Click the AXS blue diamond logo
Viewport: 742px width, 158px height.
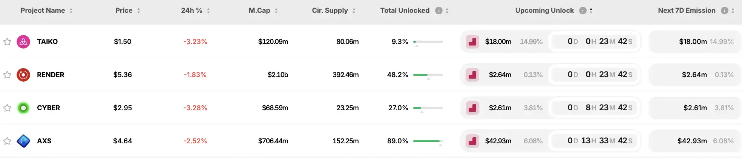coord(23,141)
